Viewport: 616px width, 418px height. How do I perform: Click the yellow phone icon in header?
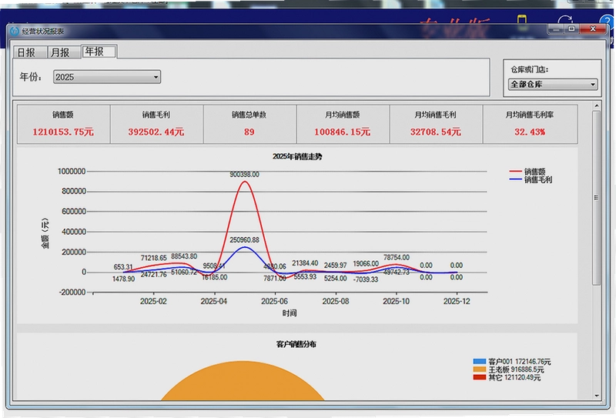[522, 20]
